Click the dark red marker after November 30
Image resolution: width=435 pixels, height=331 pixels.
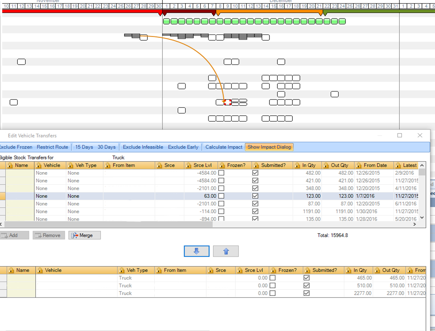click(164, 13)
